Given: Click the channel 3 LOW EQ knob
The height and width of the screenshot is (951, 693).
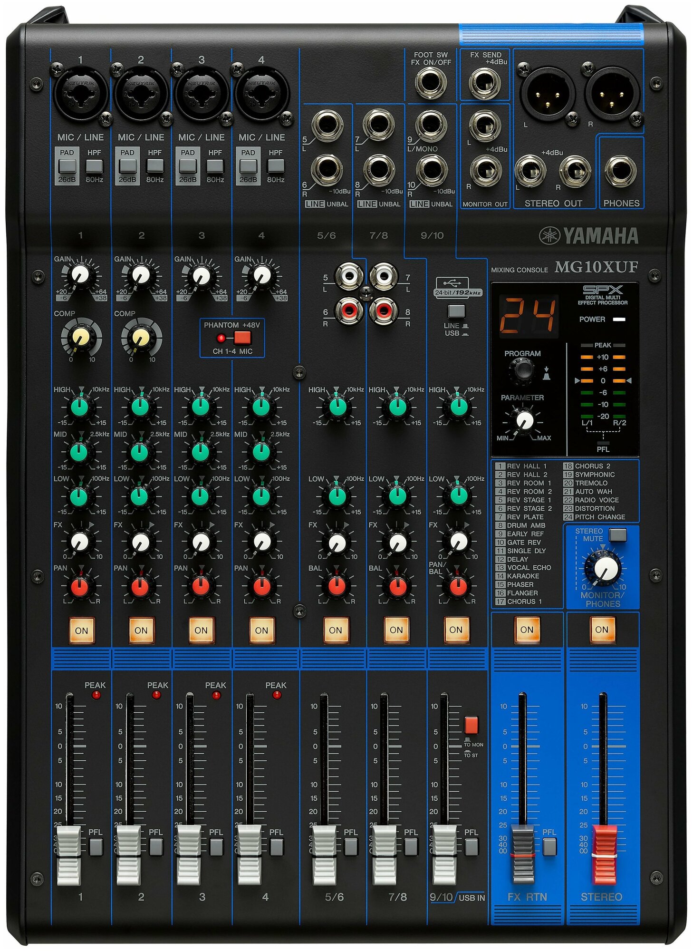Looking at the screenshot, I should pos(200,496).
